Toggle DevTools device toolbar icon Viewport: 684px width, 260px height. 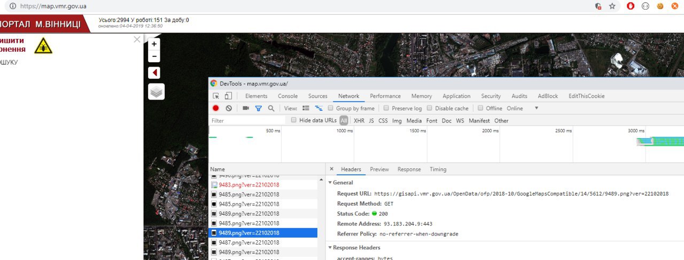(228, 96)
